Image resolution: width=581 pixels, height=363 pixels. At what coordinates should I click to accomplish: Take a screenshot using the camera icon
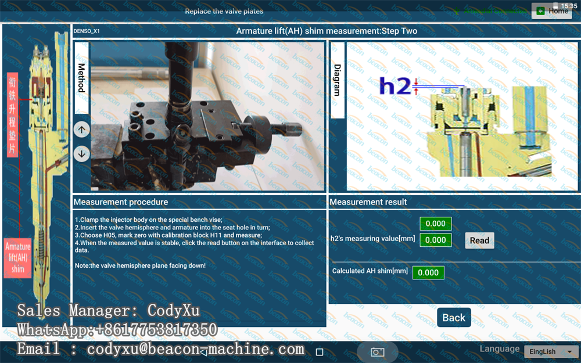click(377, 352)
